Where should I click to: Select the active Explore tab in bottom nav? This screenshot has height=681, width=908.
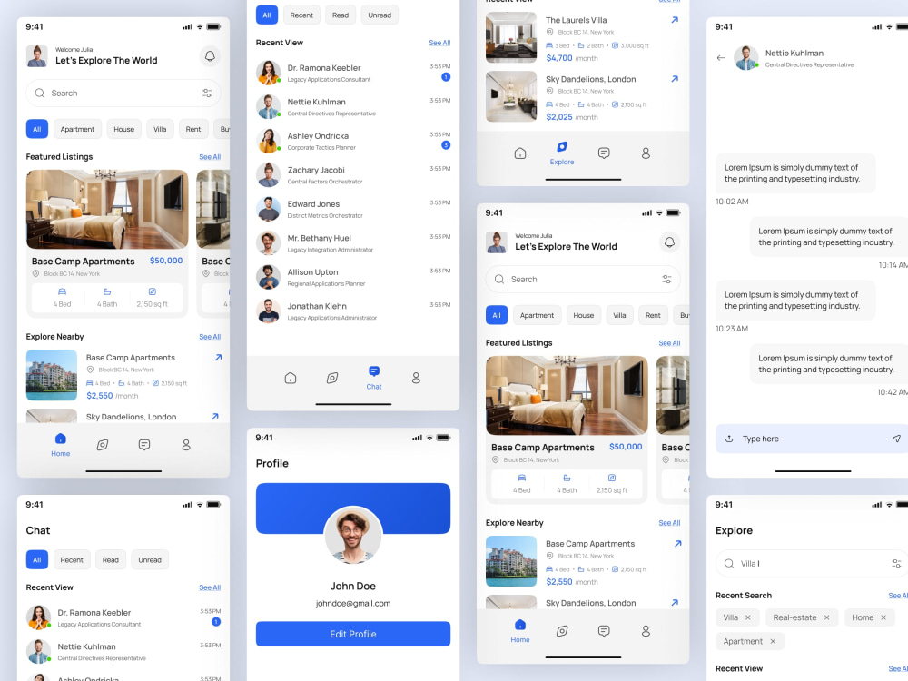click(562, 153)
